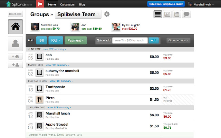221x138 pixels.
Task: Switch to calendar view icon
Action: pyautogui.click(x=176, y=14)
